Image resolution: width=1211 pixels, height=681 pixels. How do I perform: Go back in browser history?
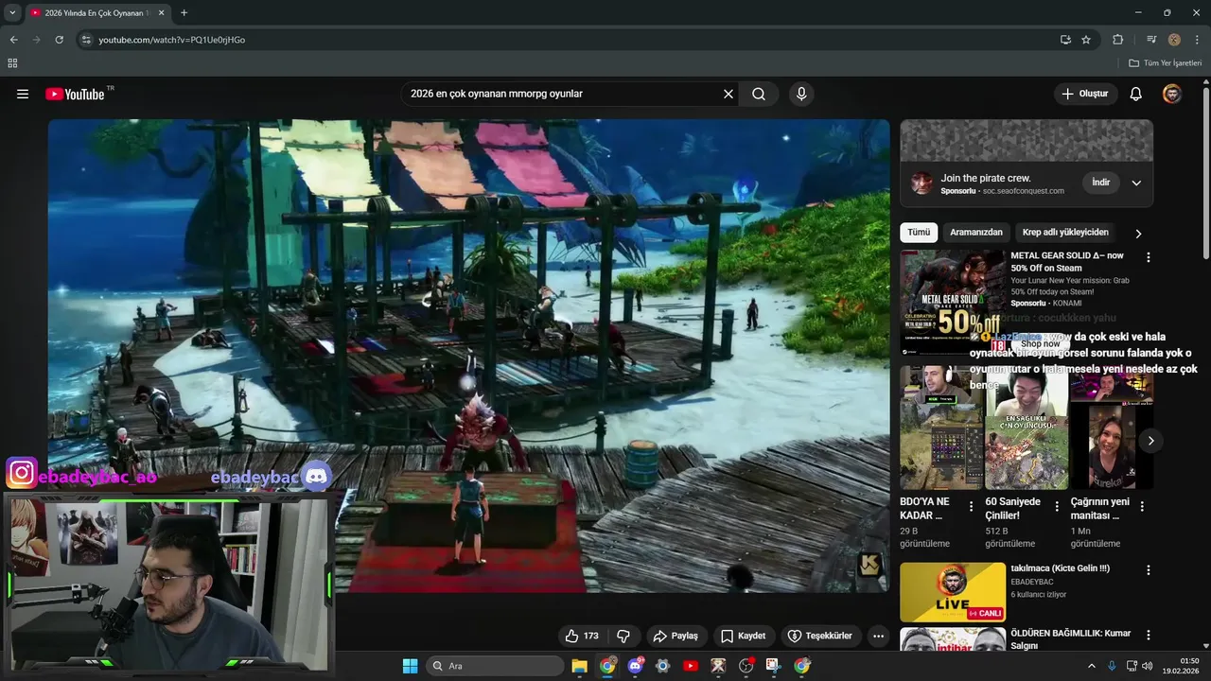[13, 40]
